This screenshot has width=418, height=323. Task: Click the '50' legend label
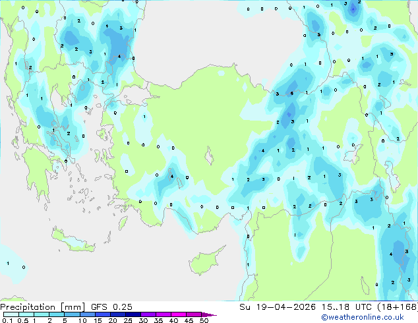pyautogui.click(x=204, y=320)
